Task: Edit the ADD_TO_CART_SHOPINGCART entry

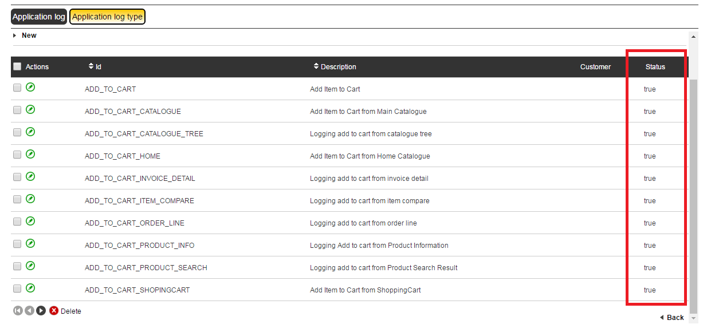Action: pyautogui.click(x=30, y=287)
